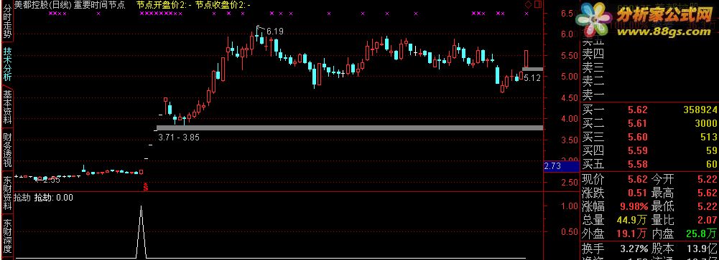
Task: Select the 卖二 order book row
Action: [593, 82]
